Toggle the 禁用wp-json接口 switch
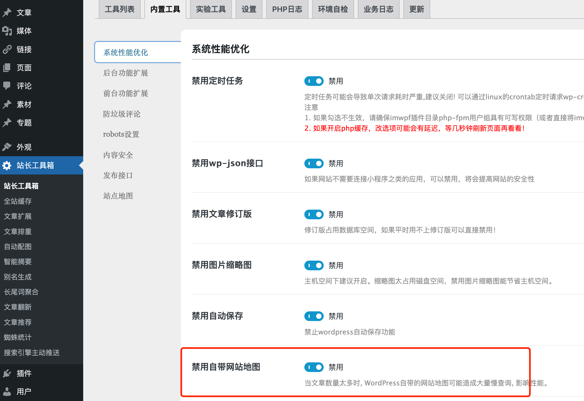The image size is (584, 401). click(314, 163)
